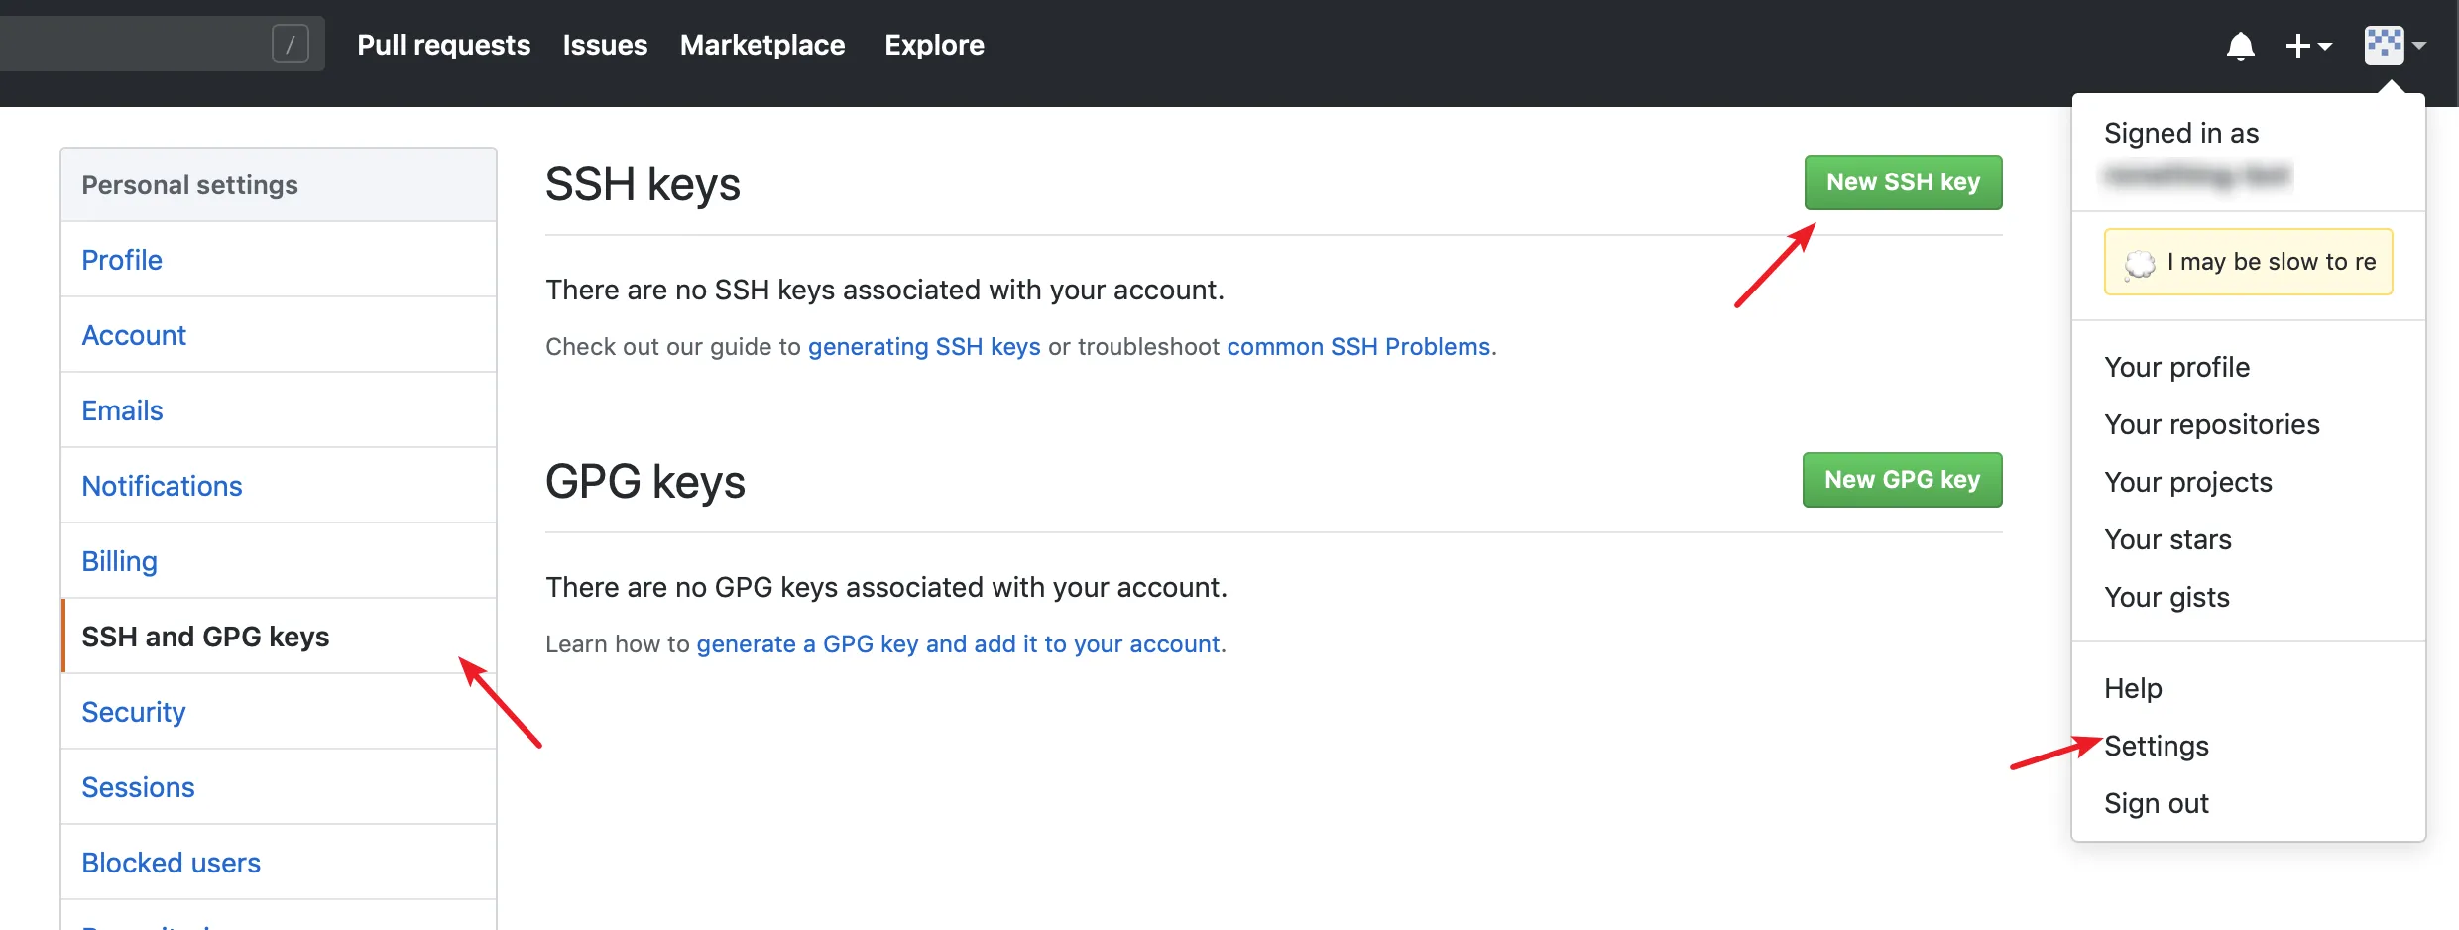Open Issues in top navigation
Screen dimensions: 2459x930
pos(605,45)
